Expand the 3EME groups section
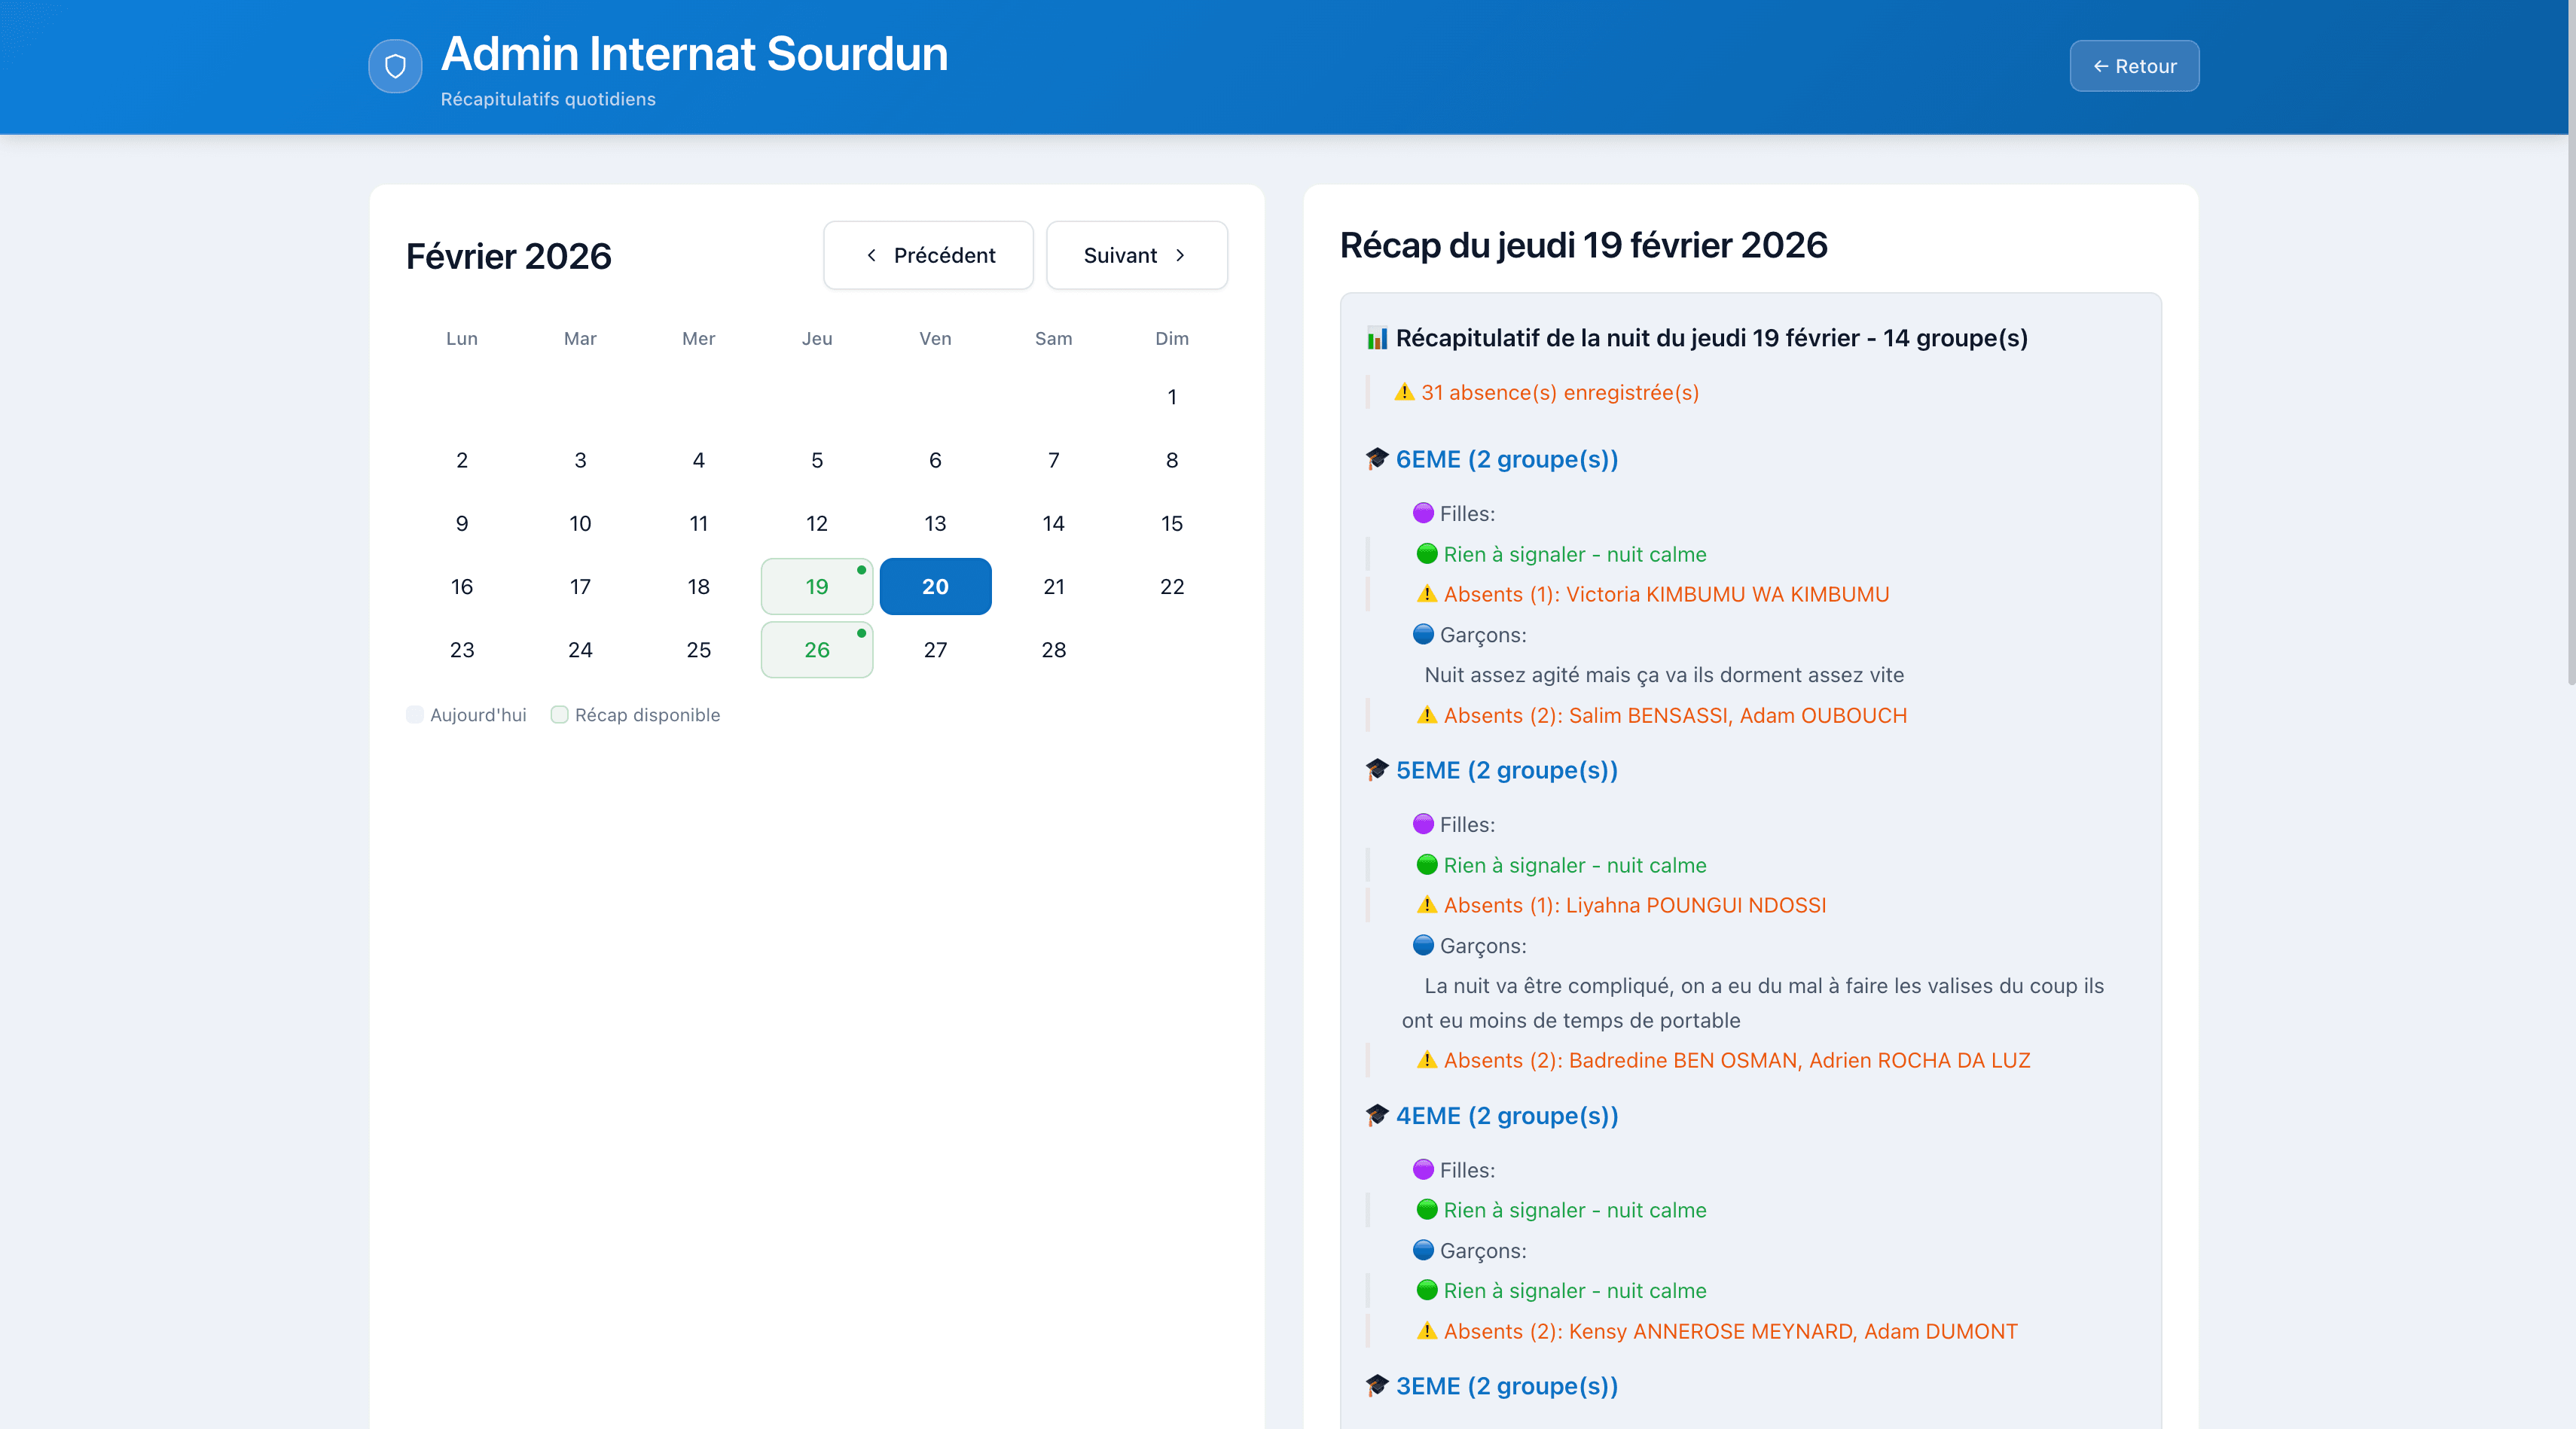 click(1506, 1386)
